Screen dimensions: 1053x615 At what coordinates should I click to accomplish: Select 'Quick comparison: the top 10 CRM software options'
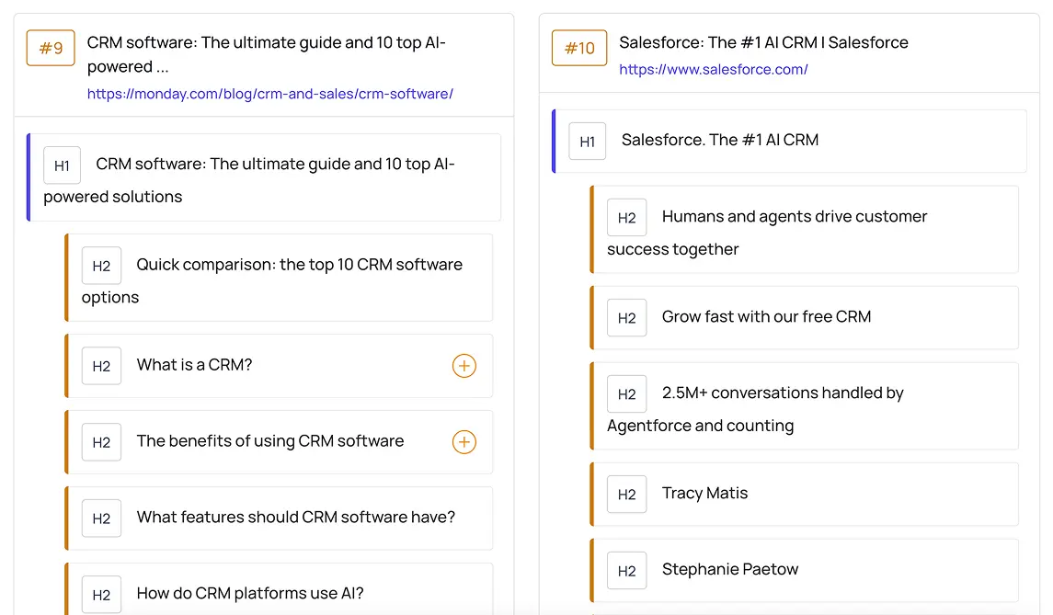pyautogui.click(x=279, y=278)
